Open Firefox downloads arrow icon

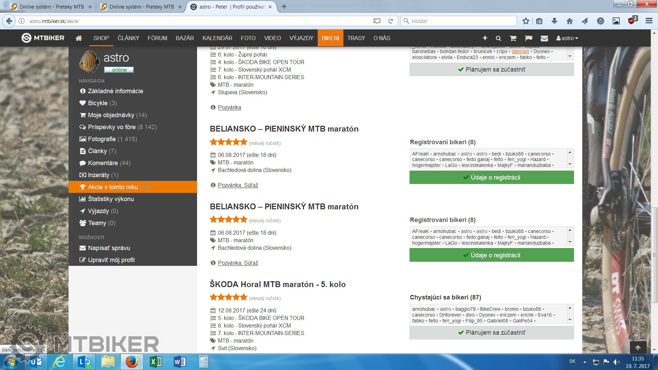click(x=554, y=21)
